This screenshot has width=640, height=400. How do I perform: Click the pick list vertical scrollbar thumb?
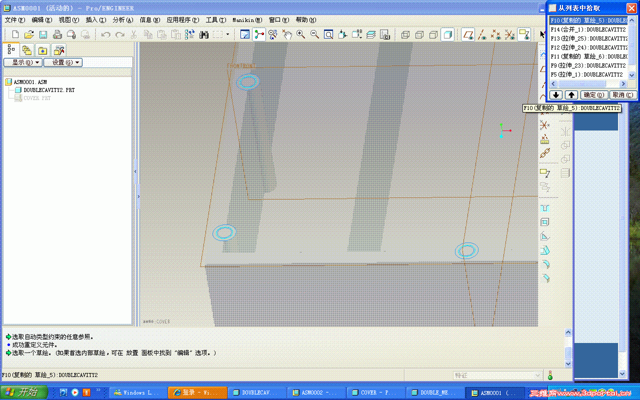tap(631, 45)
